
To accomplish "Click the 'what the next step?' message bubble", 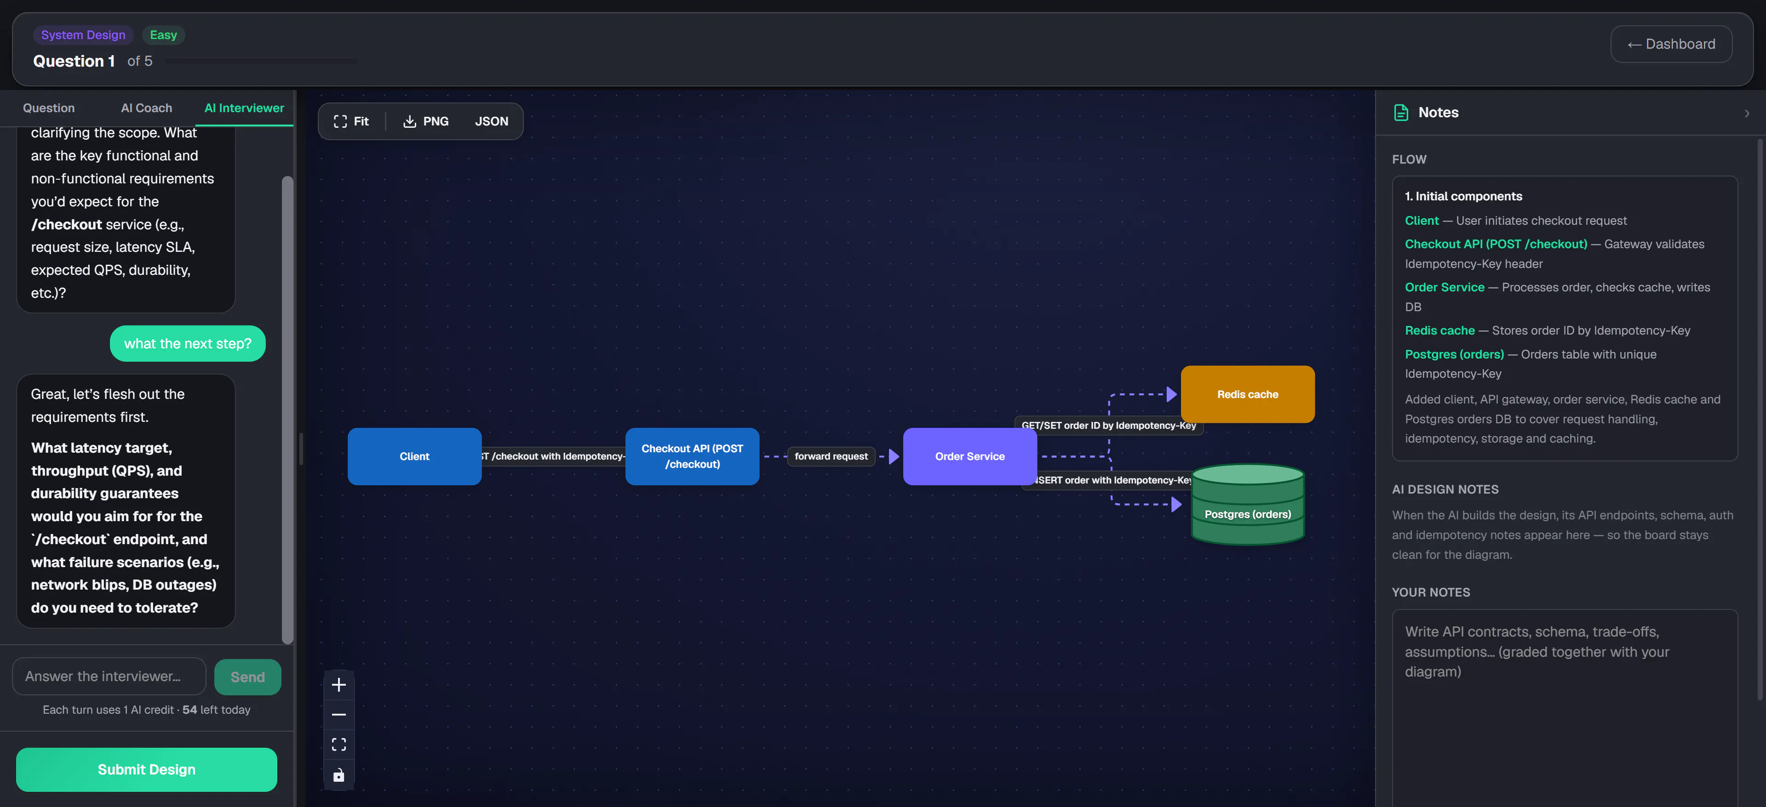I will pyautogui.click(x=187, y=343).
